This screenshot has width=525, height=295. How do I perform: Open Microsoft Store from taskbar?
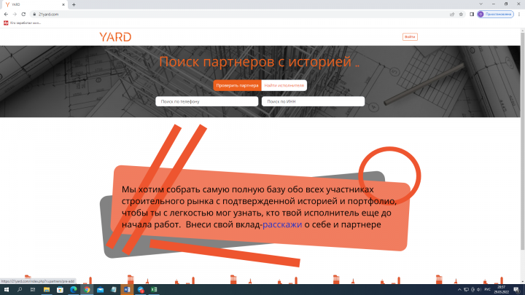60,290
